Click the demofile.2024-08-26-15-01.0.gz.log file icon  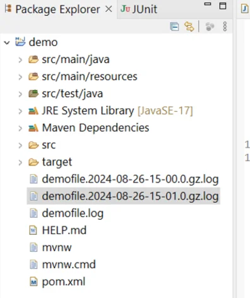click(33, 196)
